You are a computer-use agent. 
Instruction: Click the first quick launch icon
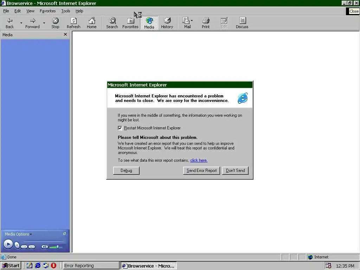pyautogui.click(x=30, y=266)
